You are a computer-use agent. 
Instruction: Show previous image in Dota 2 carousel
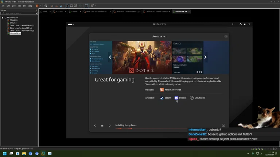[x=110, y=57]
